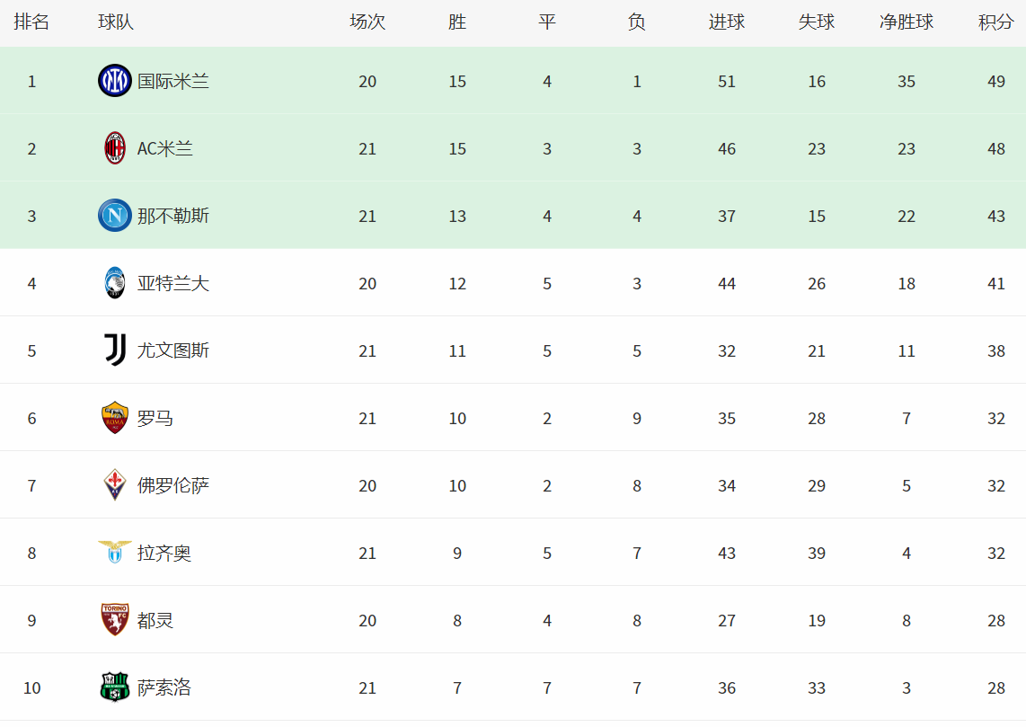Open the 拉齐奥 team link

click(164, 553)
